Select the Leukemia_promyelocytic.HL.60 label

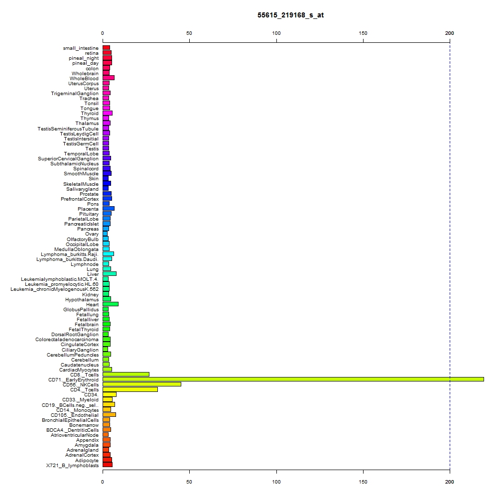click(x=62, y=284)
